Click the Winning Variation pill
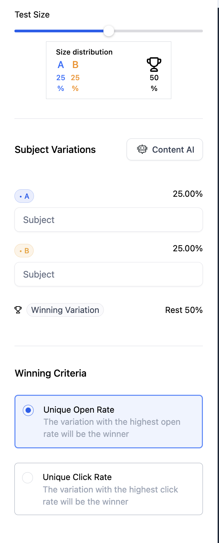This screenshot has width=219, height=543. [65, 310]
